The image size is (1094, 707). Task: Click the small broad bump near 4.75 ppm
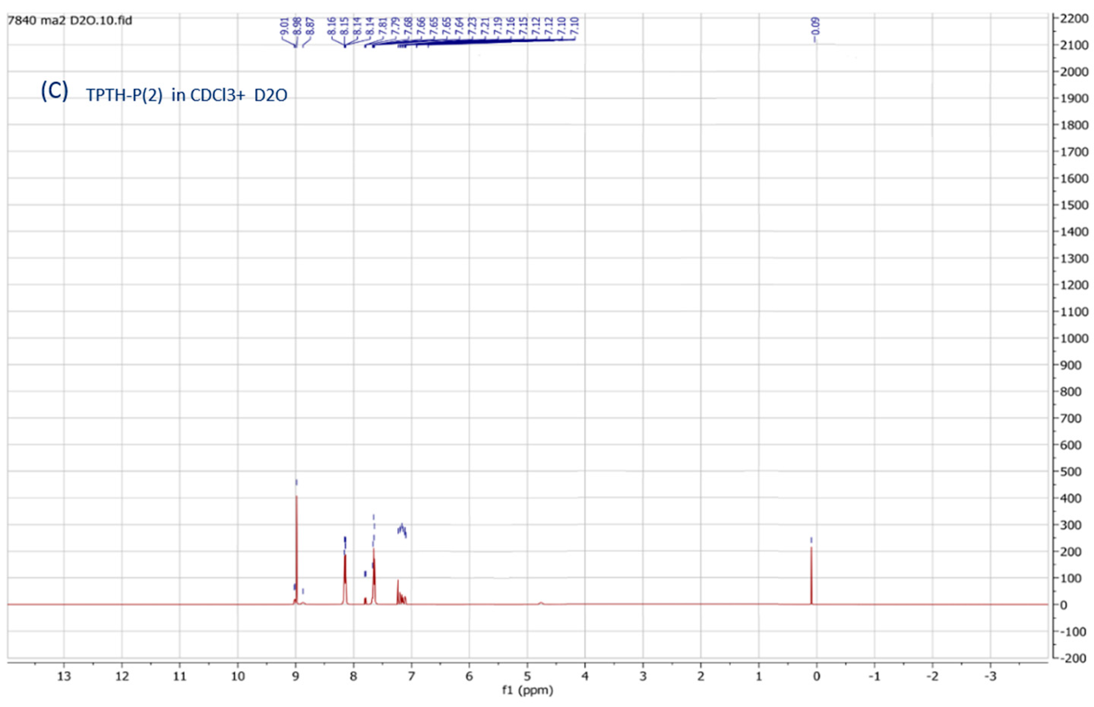(x=541, y=603)
